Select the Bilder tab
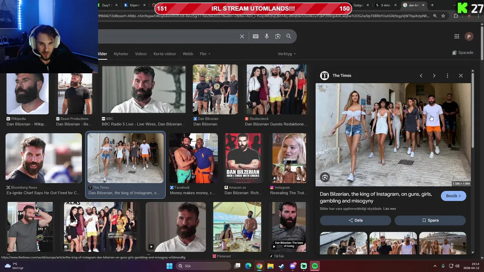 click(102, 54)
